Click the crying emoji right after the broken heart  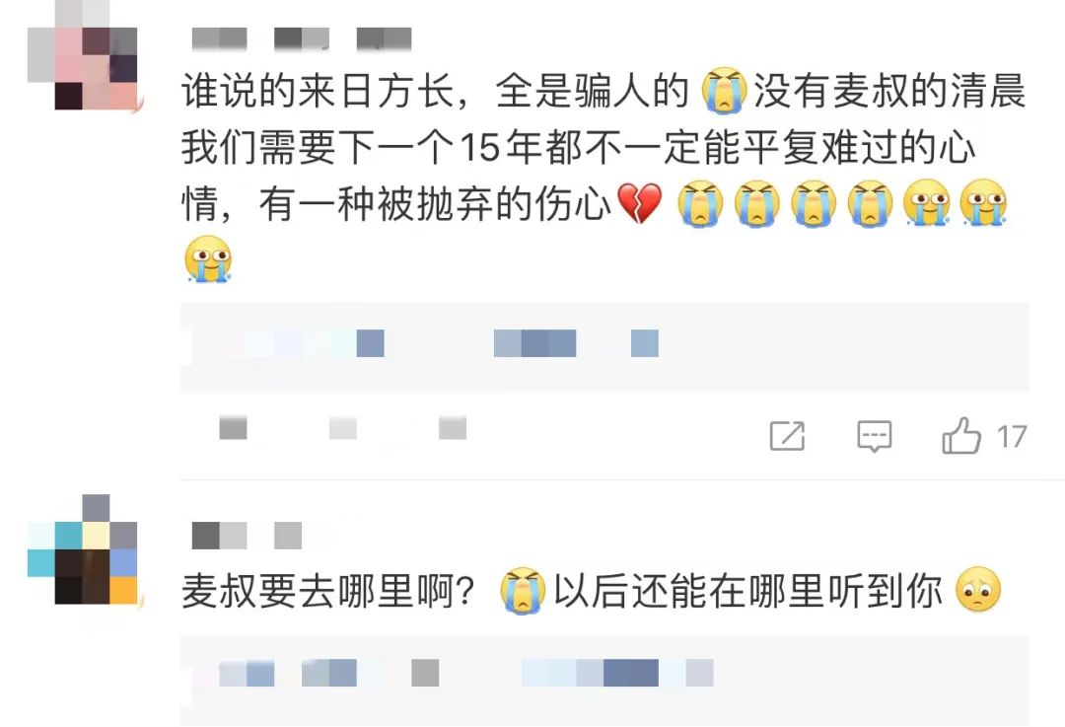pos(701,203)
